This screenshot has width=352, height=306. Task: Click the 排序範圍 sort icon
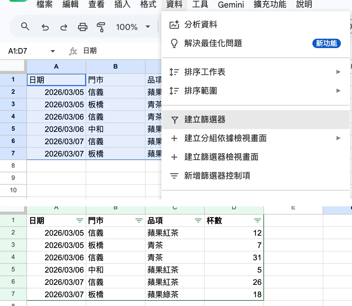point(174,91)
